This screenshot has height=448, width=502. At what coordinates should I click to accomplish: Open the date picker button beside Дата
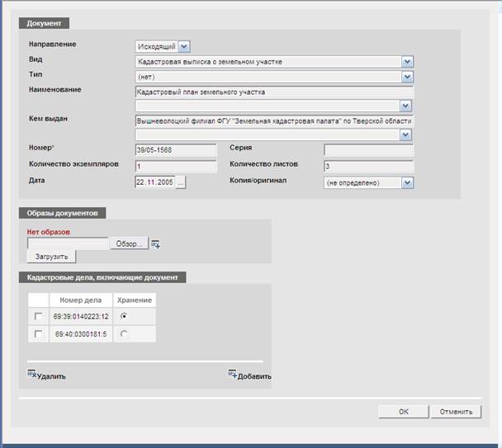pos(181,182)
